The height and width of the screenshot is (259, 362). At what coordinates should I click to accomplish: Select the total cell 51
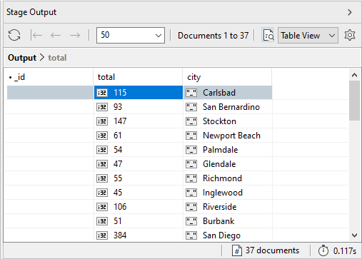[139, 221]
